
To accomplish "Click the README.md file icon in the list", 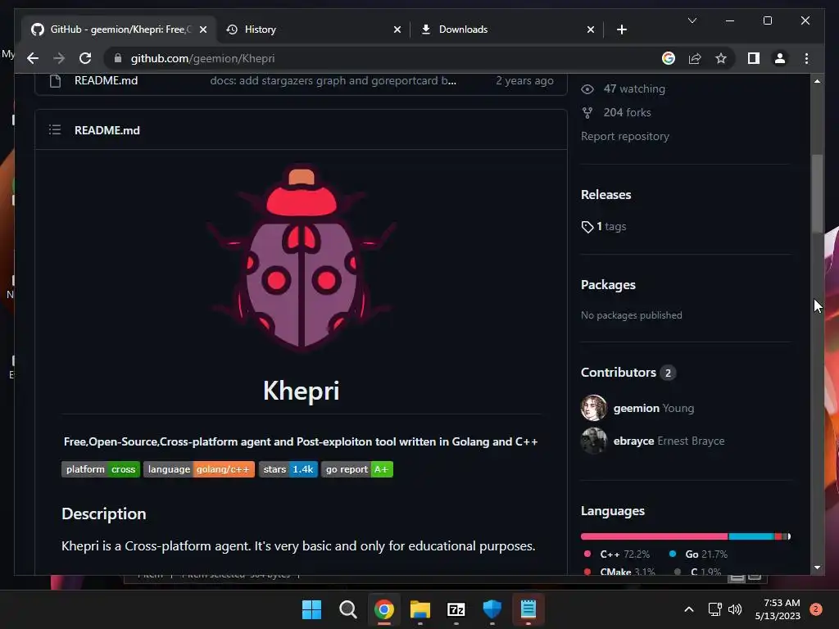I will [x=55, y=81].
